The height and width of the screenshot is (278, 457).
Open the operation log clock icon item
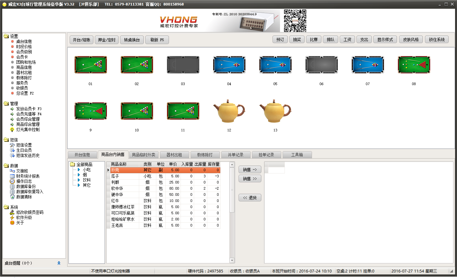pos(24,181)
